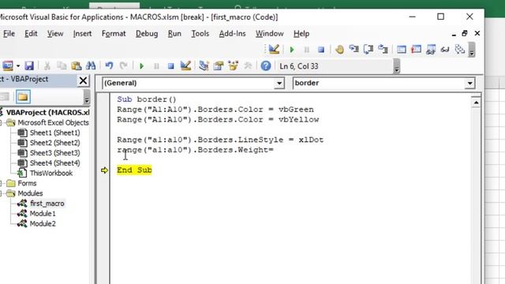Place cursor after Borders.Weight= line
Screen dimensions: 505x284
(274, 150)
